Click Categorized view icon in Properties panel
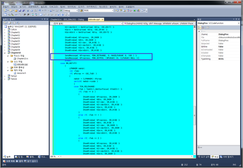The width and height of the screenshot is (243, 168). (199, 27)
